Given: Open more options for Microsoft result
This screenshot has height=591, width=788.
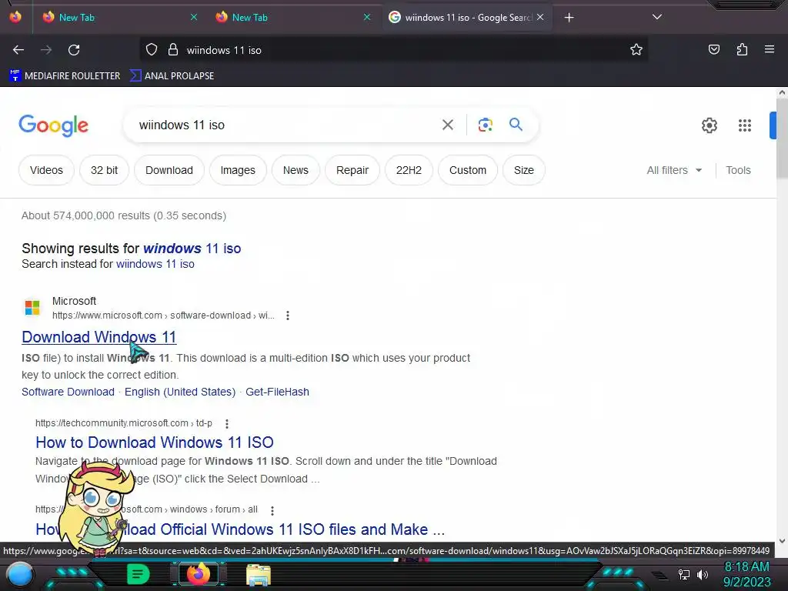Looking at the screenshot, I should pos(288,316).
